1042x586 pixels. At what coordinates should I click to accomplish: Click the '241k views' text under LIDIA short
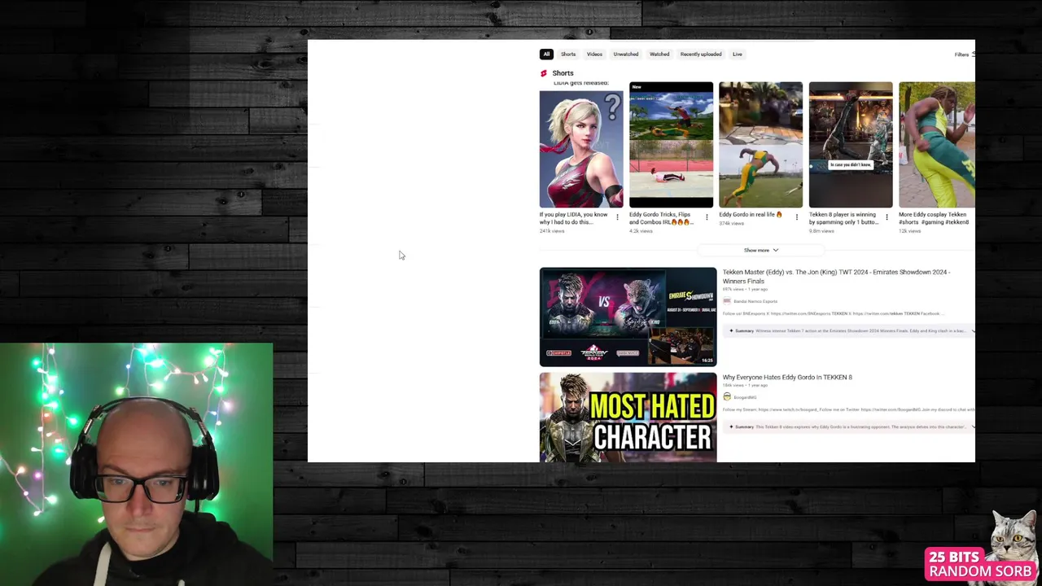pos(552,231)
